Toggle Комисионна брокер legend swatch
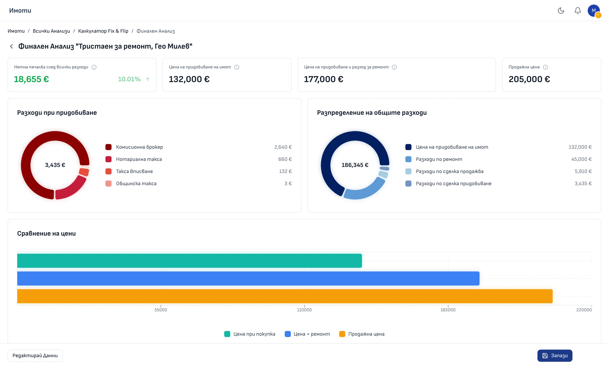609x380 pixels. point(108,147)
